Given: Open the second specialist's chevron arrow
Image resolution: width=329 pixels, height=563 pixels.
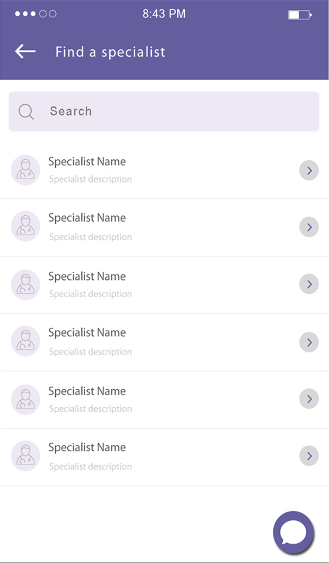Looking at the screenshot, I should (x=309, y=227).
